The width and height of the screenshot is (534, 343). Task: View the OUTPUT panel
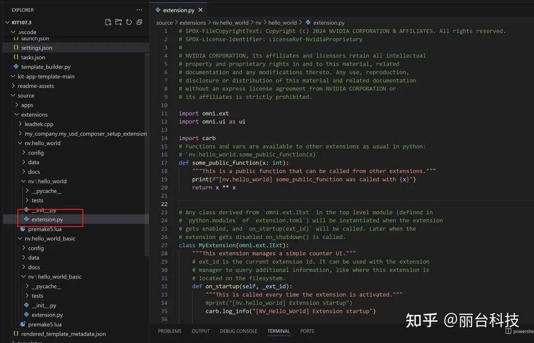[200, 331]
